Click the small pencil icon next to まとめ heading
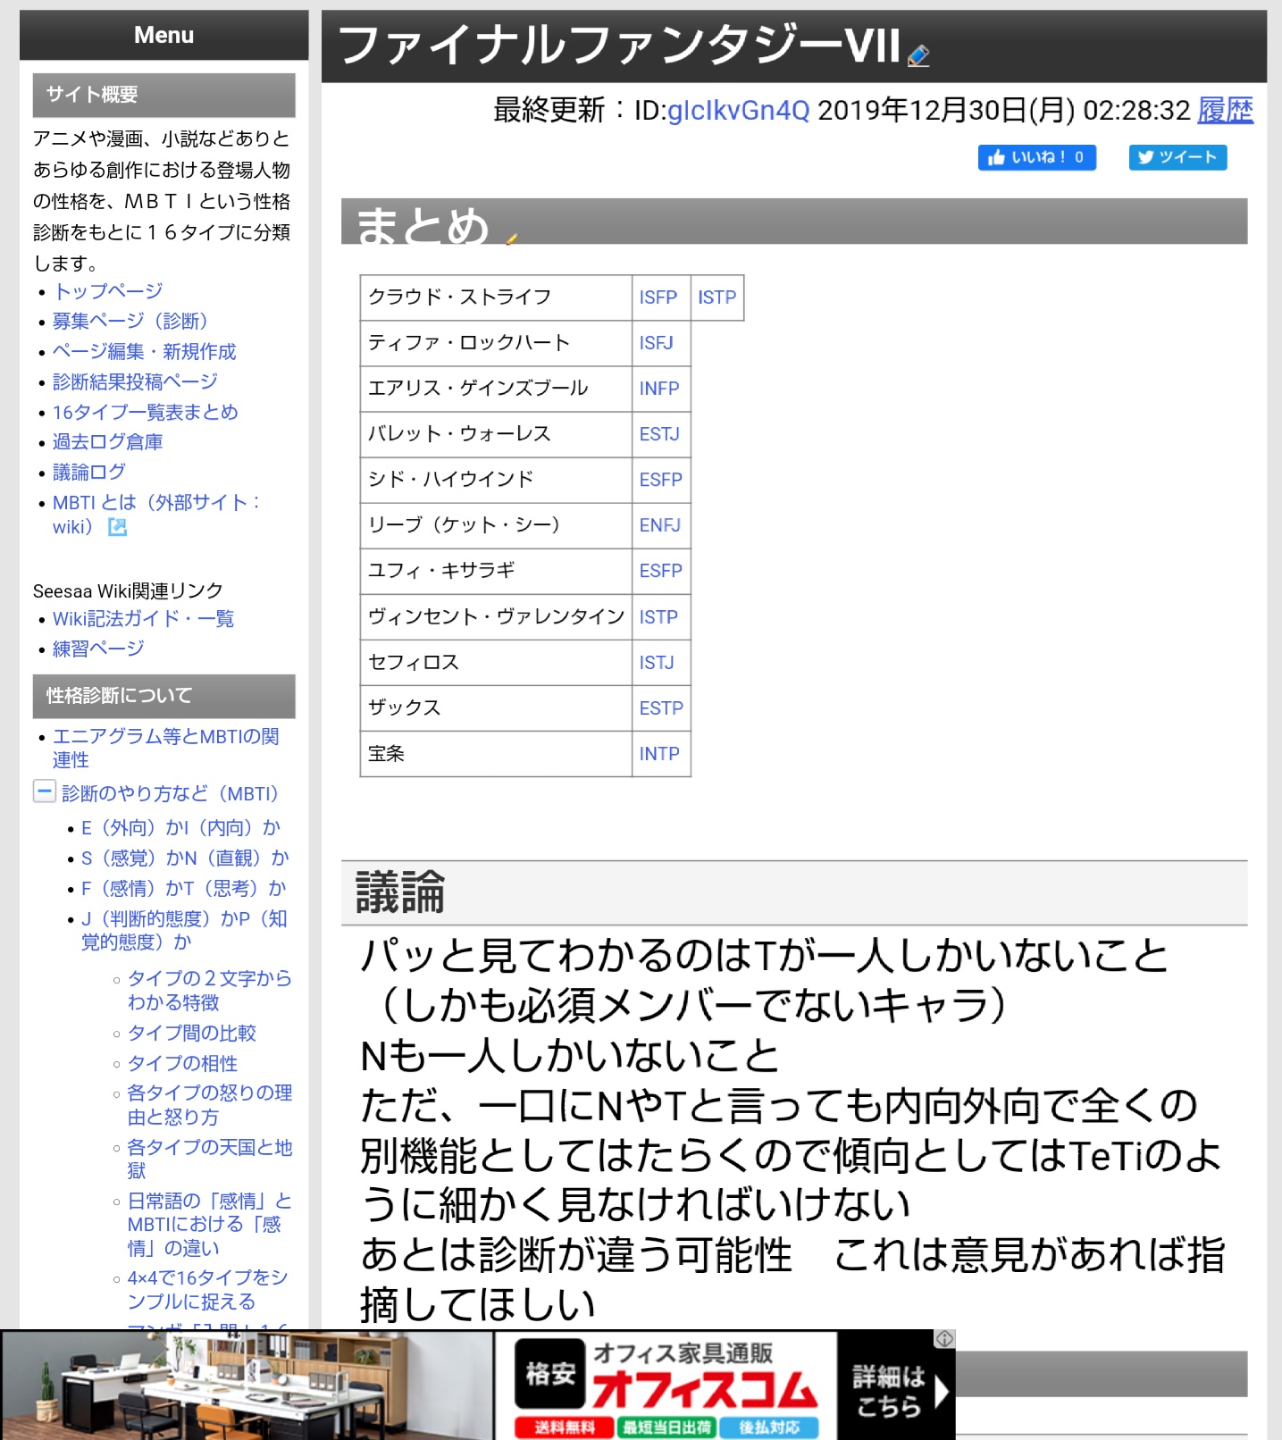This screenshot has height=1440, width=1282. pos(512,238)
